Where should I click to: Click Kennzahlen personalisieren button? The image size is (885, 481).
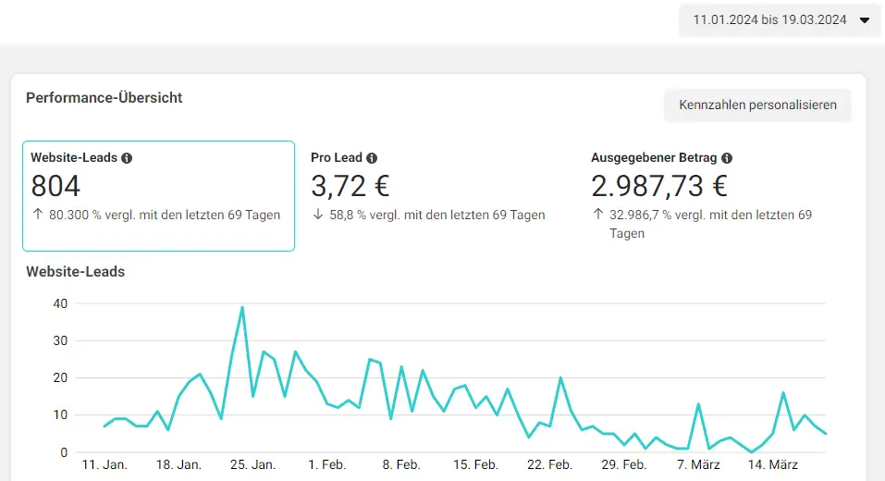tap(757, 105)
